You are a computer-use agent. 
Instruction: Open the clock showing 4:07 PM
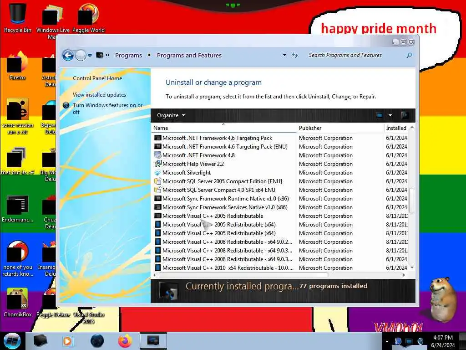tap(443, 341)
